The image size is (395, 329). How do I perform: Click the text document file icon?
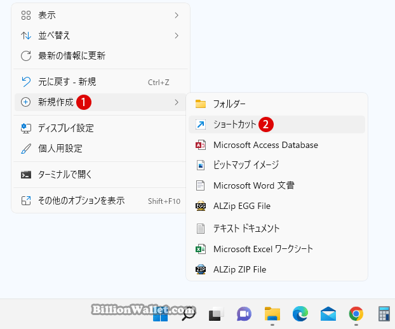coord(201,229)
